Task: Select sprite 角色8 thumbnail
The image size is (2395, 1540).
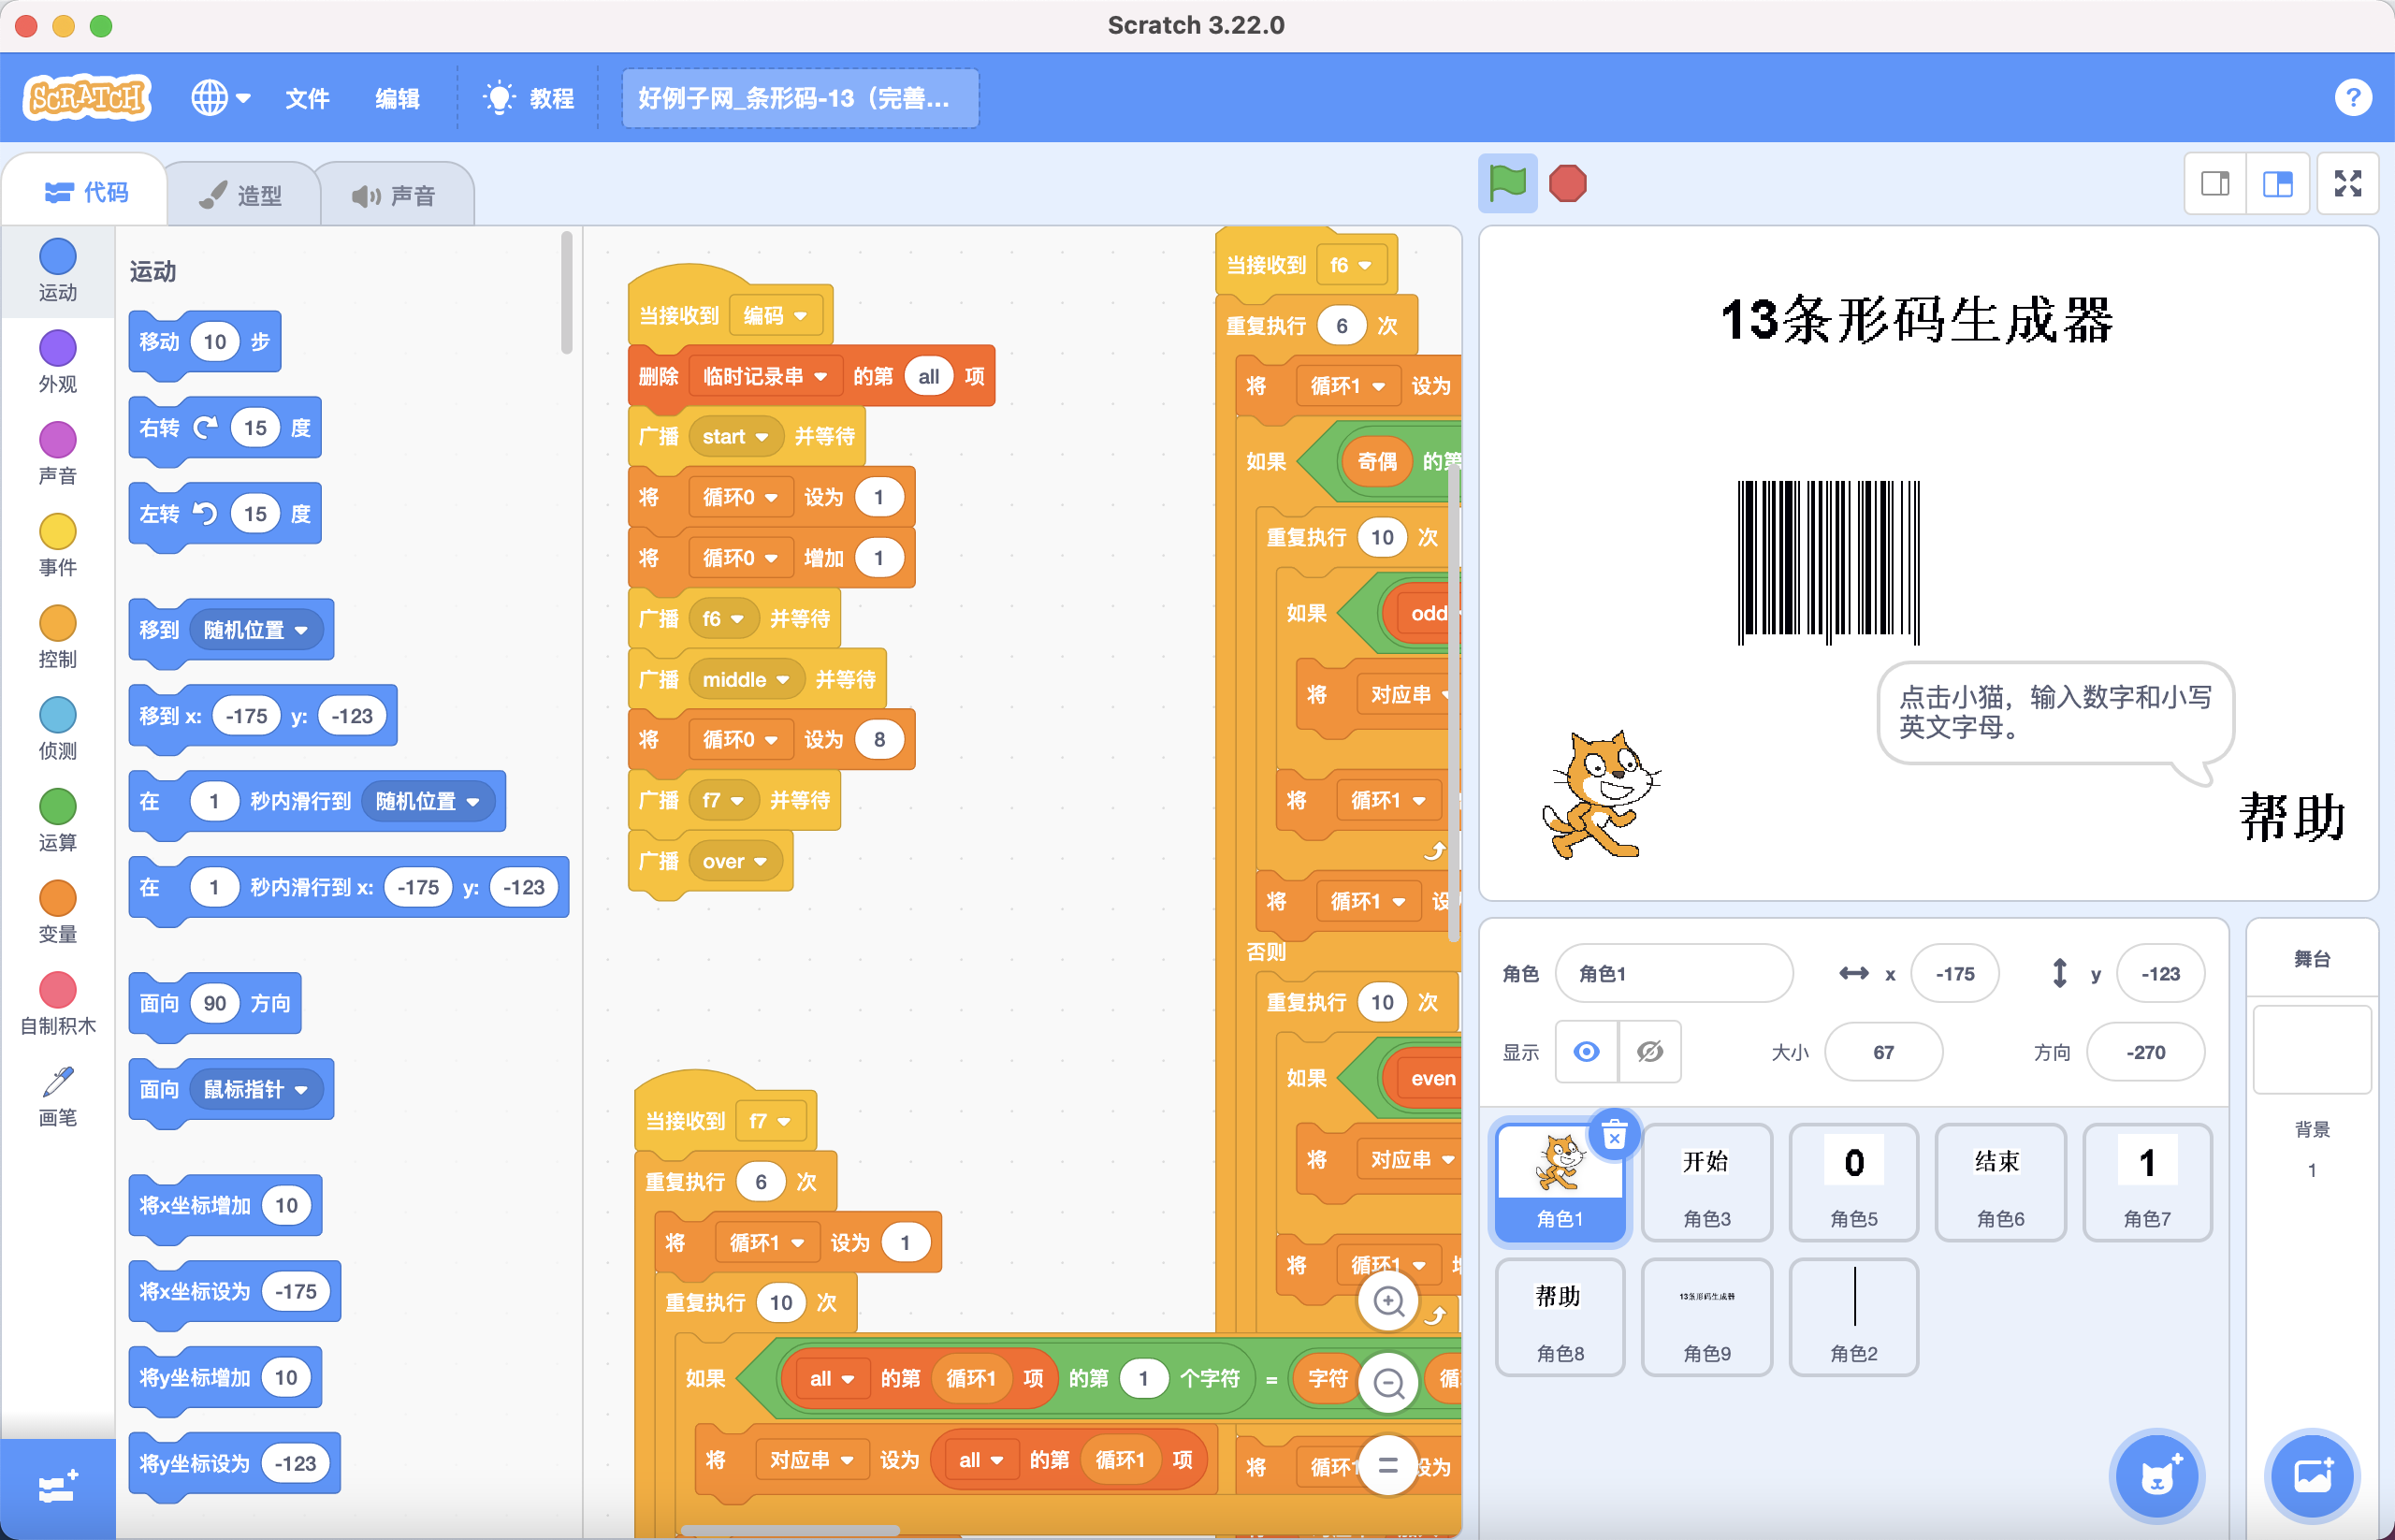Action: coord(1559,1317)
